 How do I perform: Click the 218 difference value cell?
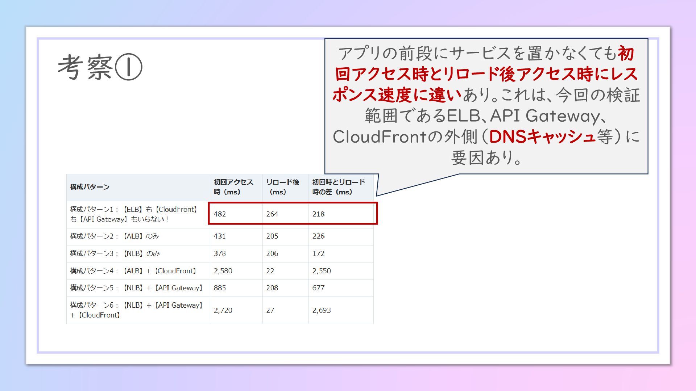(x=318, y=214)
